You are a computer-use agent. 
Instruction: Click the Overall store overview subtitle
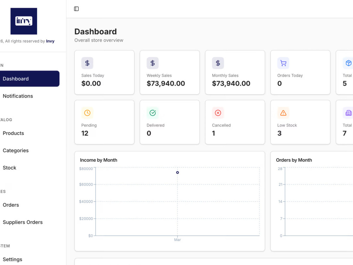coord(99,40)
